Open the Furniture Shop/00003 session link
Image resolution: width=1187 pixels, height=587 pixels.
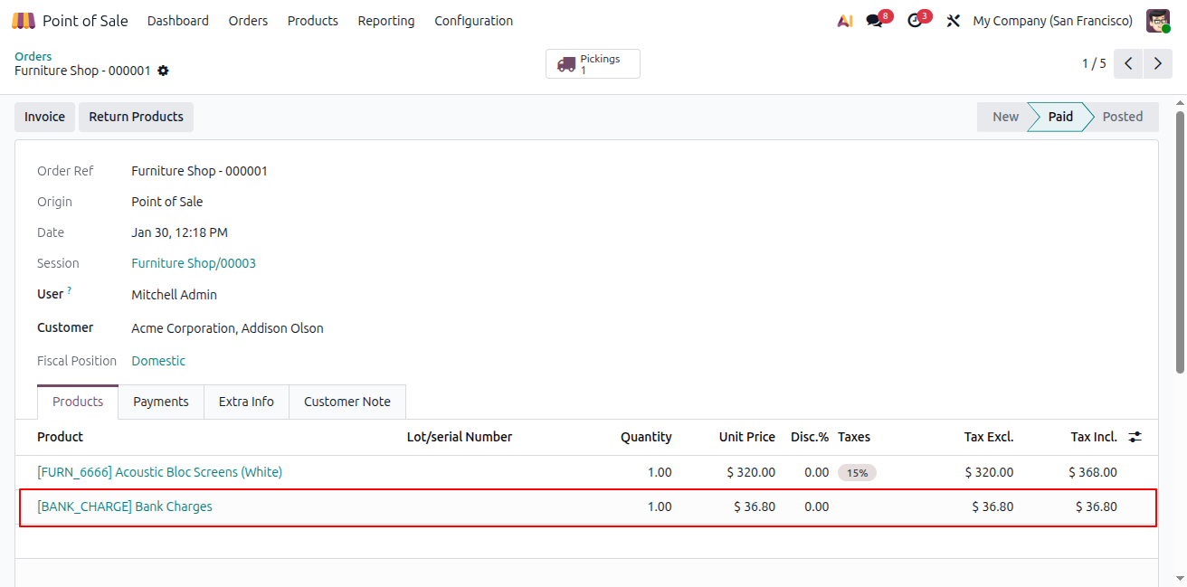pyautogui.click(x=194, y=263)
